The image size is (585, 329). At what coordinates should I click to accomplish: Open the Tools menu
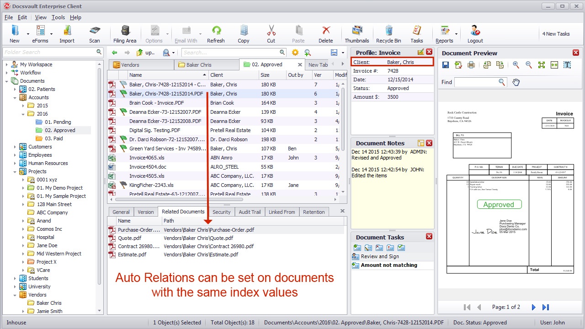tap(58, 17)
